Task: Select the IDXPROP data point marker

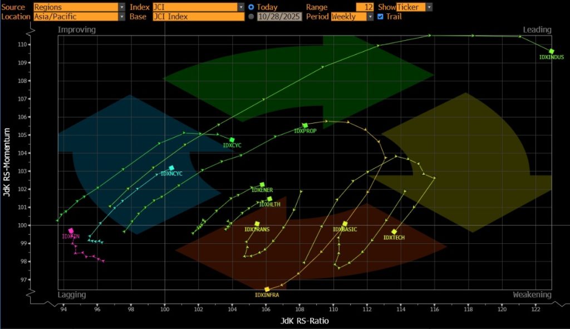Action: [304, 126]
